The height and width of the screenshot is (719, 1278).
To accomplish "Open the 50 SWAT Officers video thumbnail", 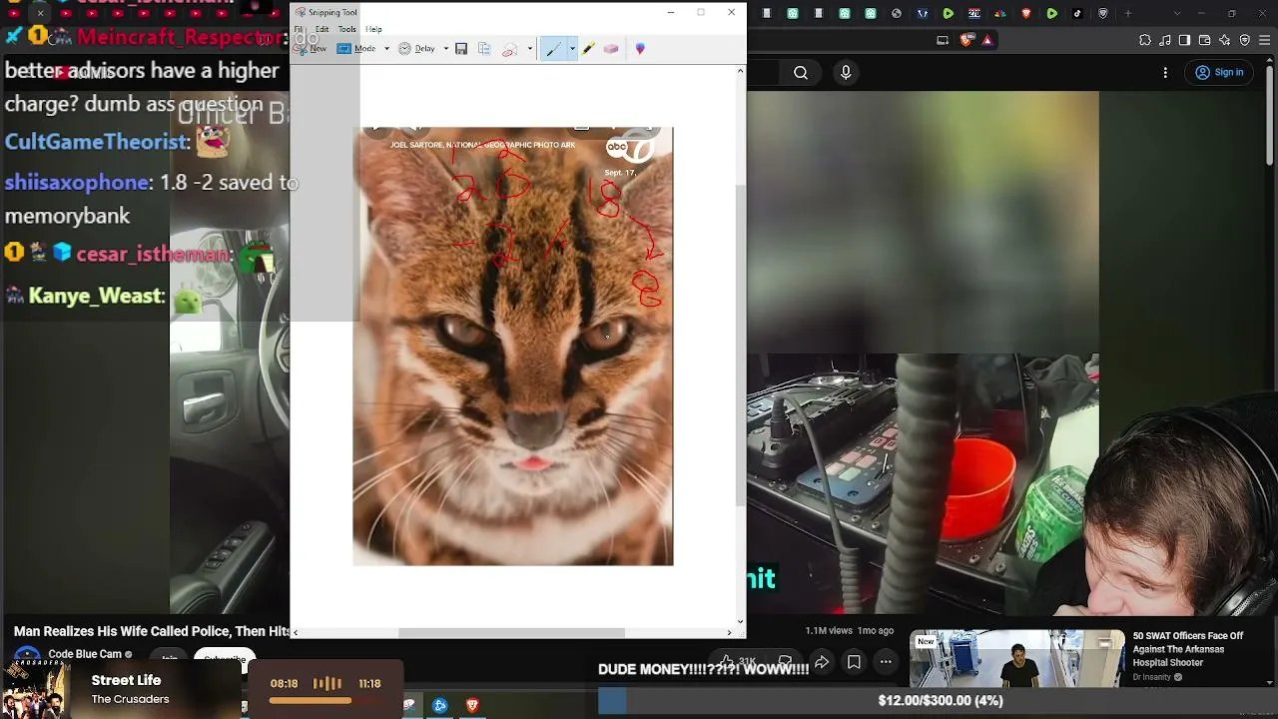I will tap(1017, 658).
